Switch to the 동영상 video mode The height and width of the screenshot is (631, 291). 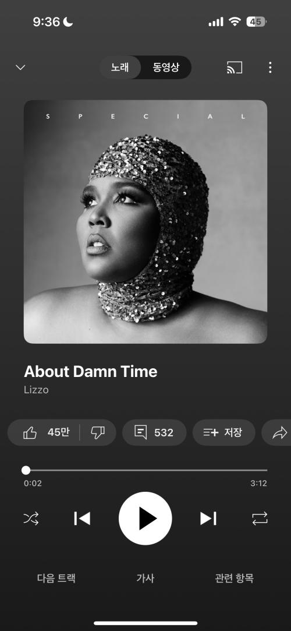[x=166, y=67]
